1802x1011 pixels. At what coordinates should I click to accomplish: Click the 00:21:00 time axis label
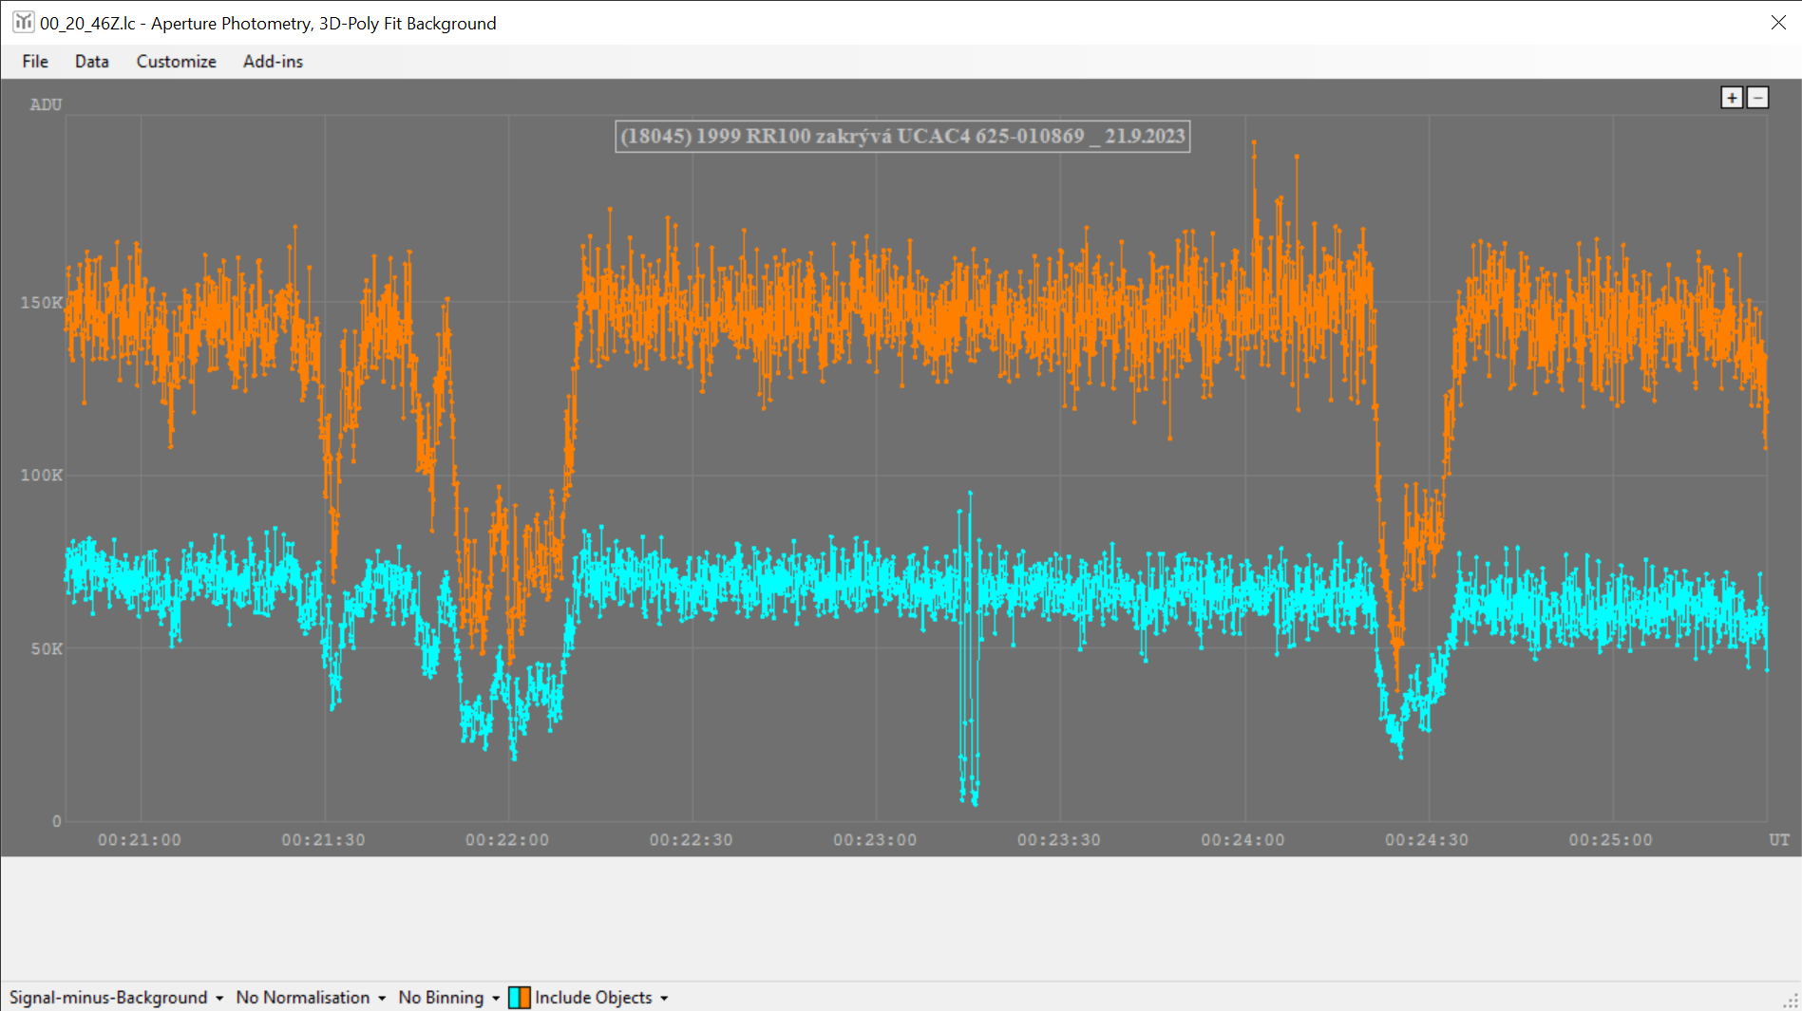coord(140,840)
